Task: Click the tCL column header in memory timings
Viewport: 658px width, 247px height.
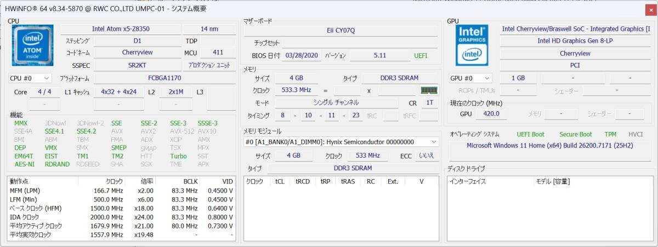Action: tap(280, 181)
